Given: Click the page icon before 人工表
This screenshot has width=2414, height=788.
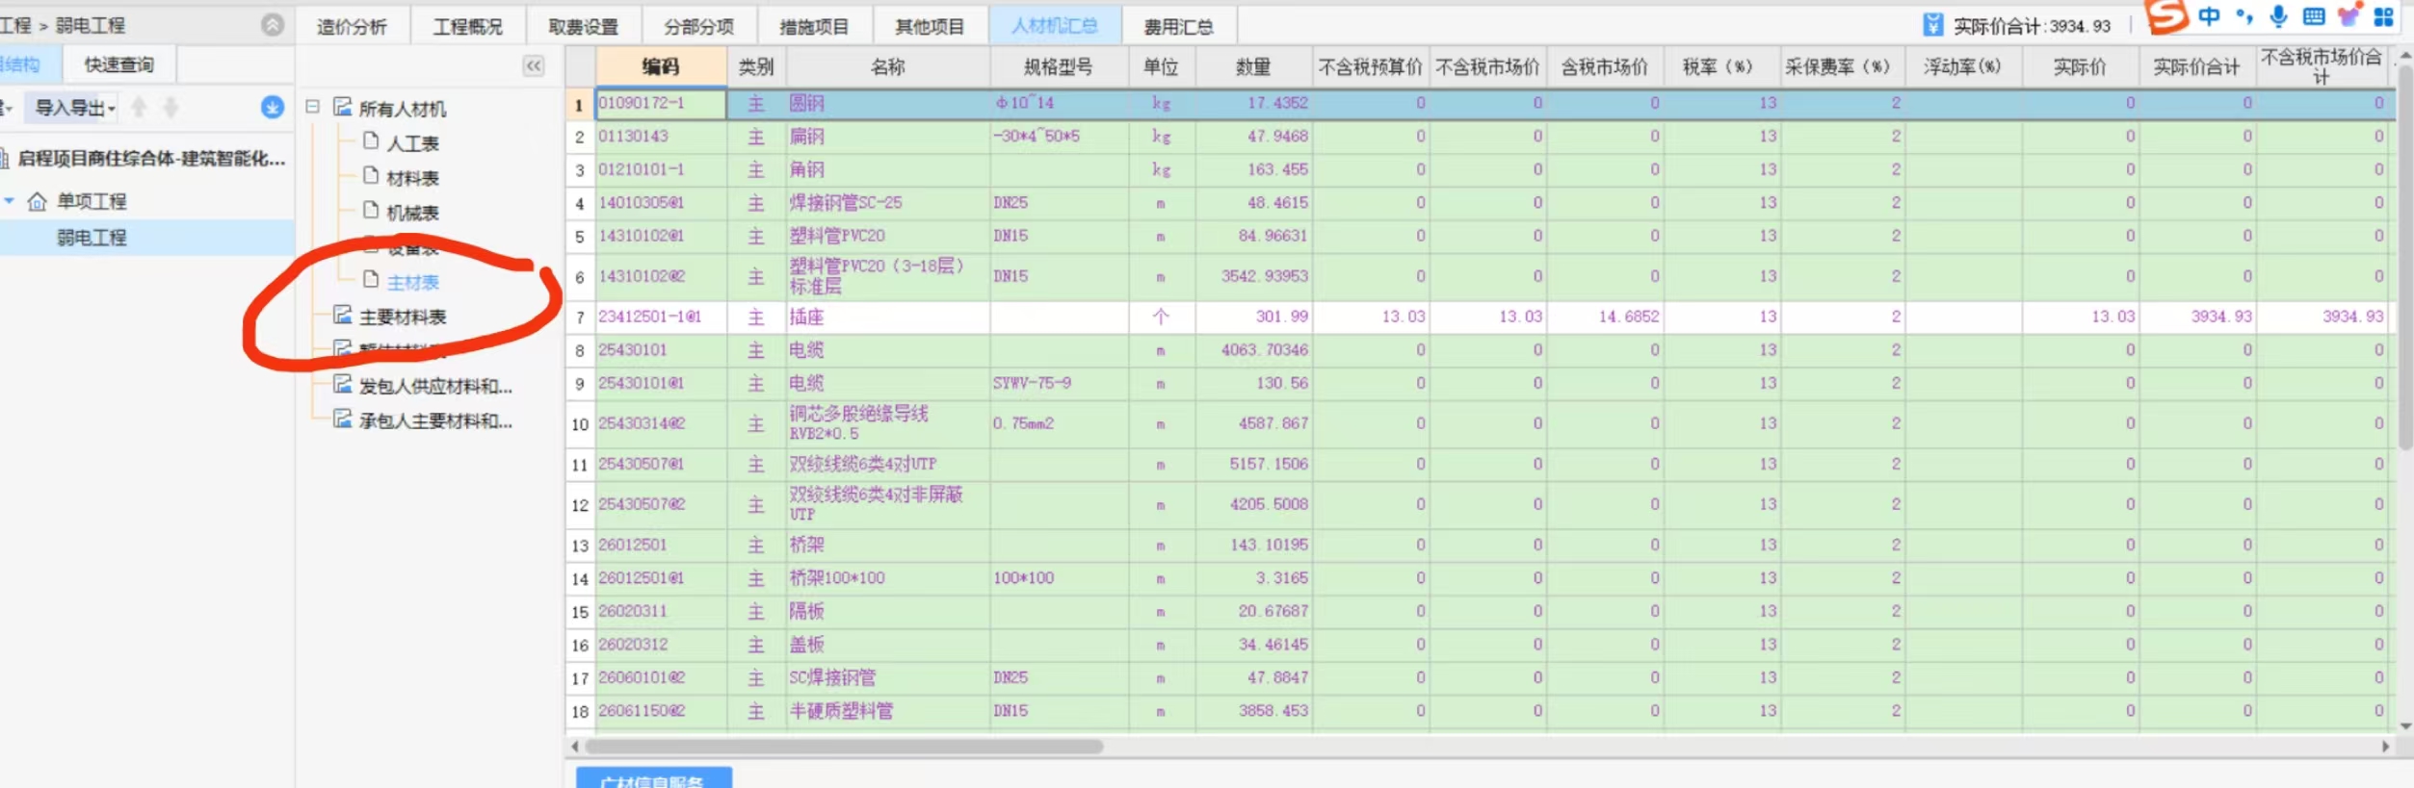Looking at the screenshot, I should coord(371,142).
